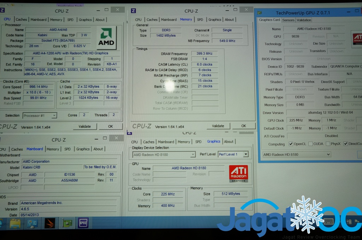Toggle the OpenCL checkbox in GPU-Z
362x240 pixels.
point(291,144)
